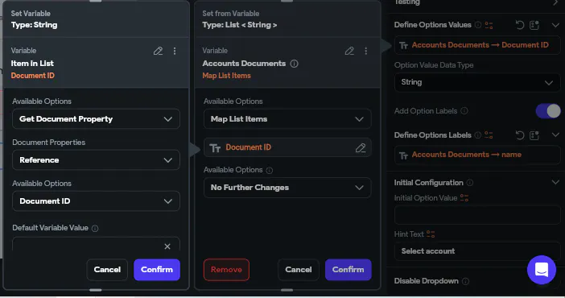Reset Define Options Labels
Screen dimensions: 565x298
point(520,135)
